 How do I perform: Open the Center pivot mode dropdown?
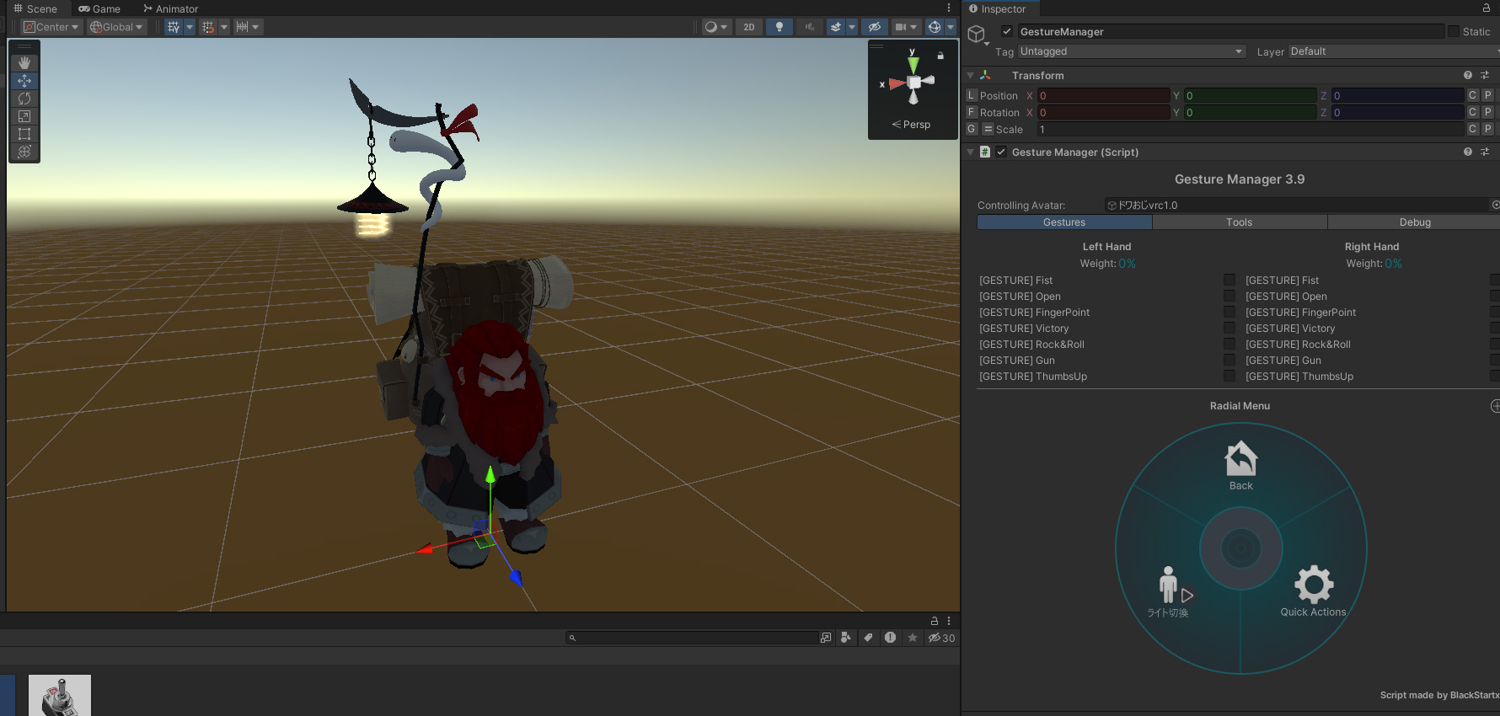51,27
